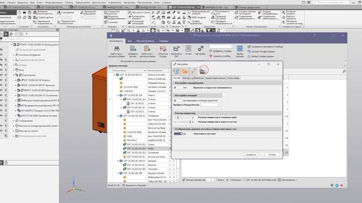Click Удалить столбец button

coord(220,56)
